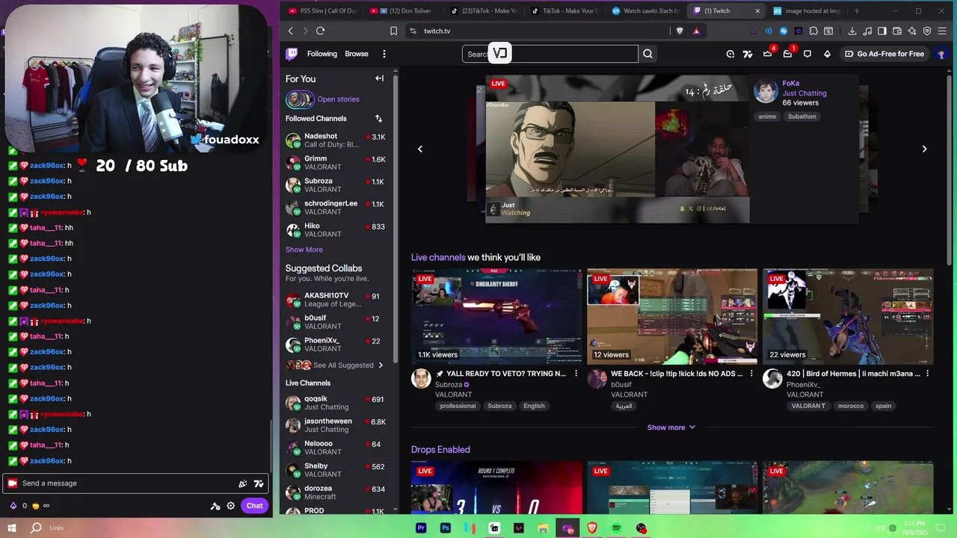Expand Show more live channels

click(x=671, y=427)
